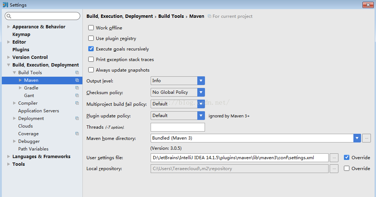Enable Print exception stack traces
Screen dimensions: 376x197
91,59
